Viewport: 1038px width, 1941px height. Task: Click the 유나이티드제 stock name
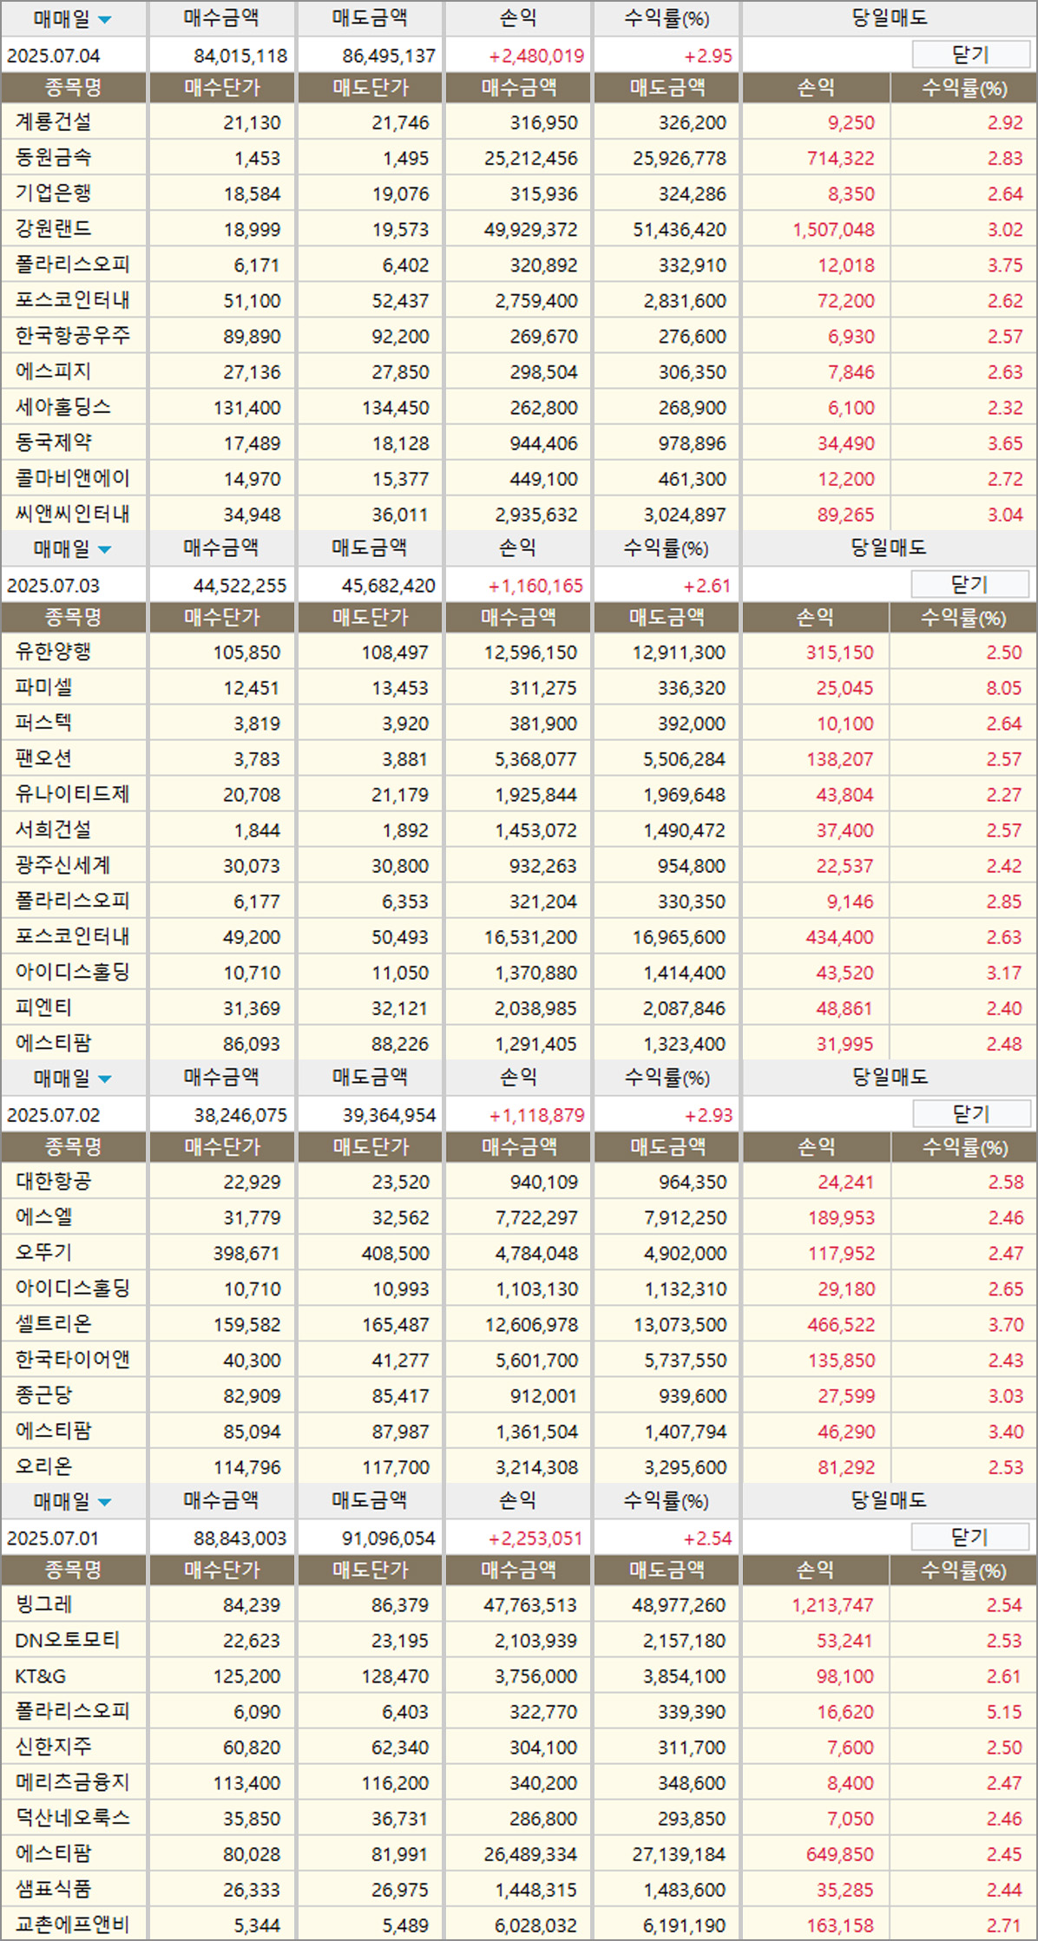coord(73,794)
